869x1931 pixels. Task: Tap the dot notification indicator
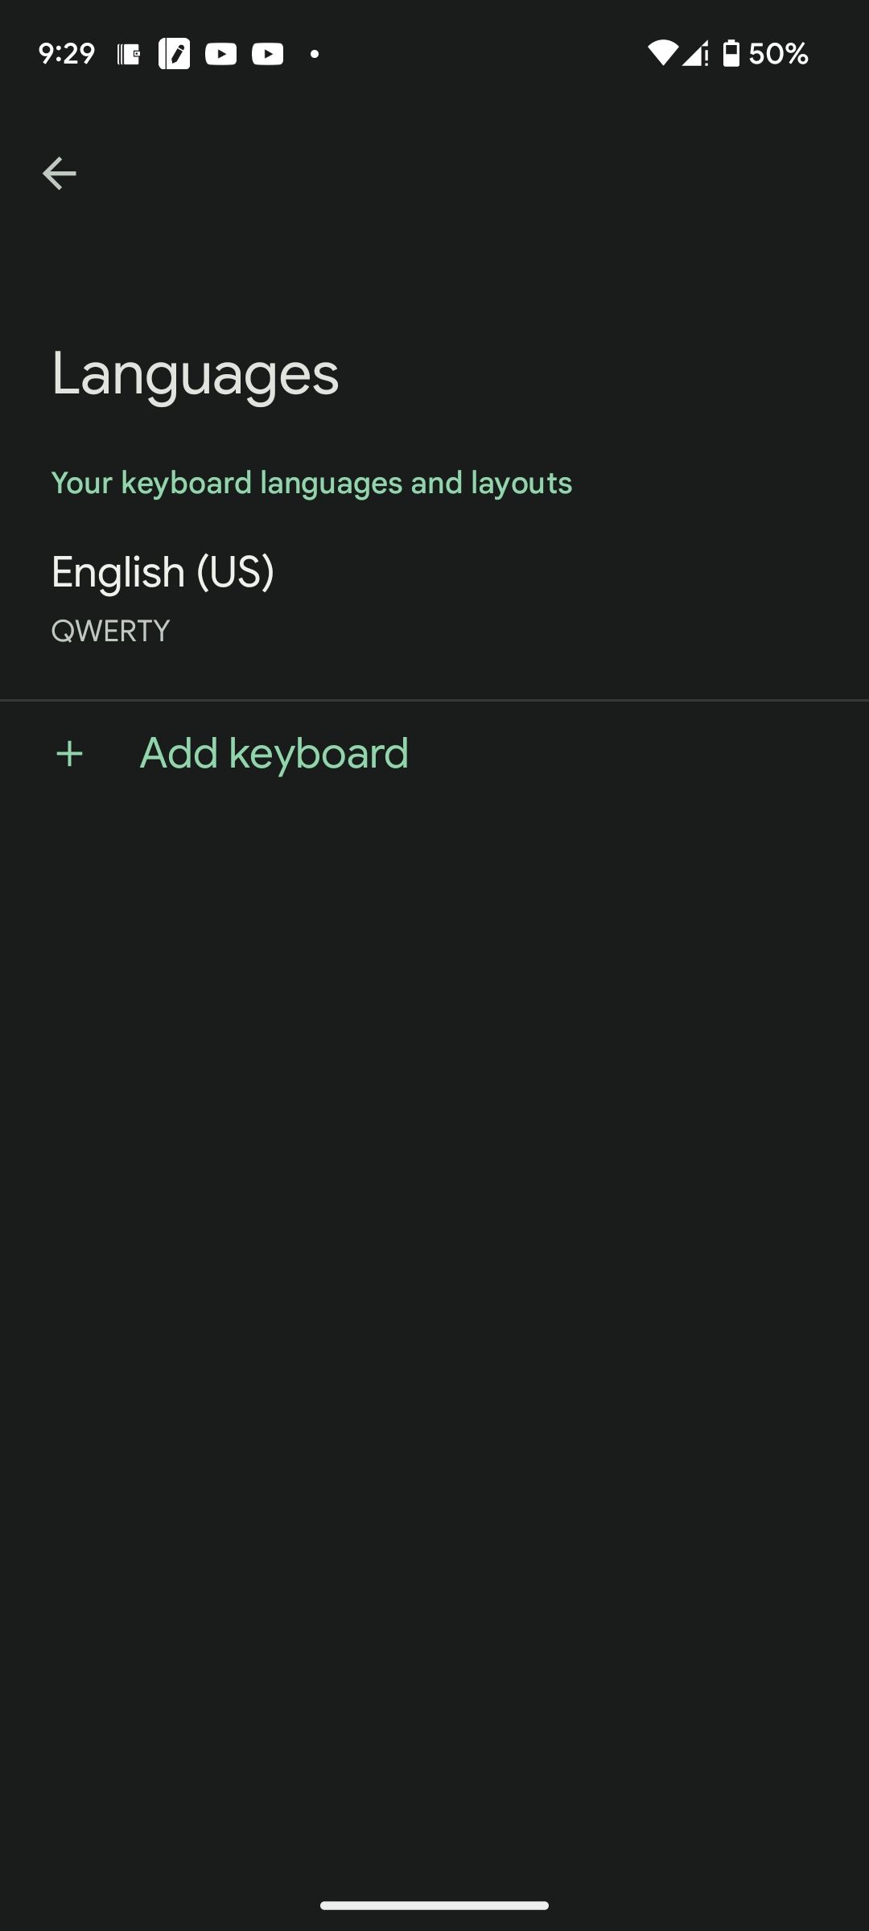(314, 54)
